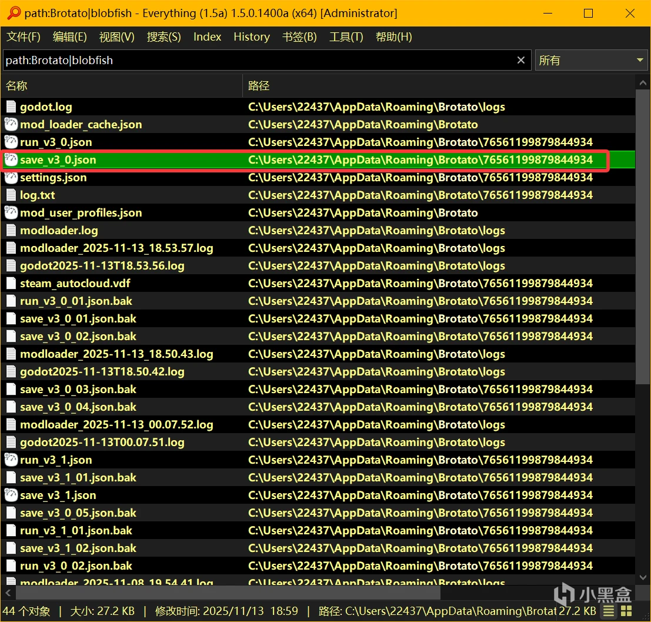Click the JSON icon of run_v3_0.json

pyautogui.click(x=11, y=142)
